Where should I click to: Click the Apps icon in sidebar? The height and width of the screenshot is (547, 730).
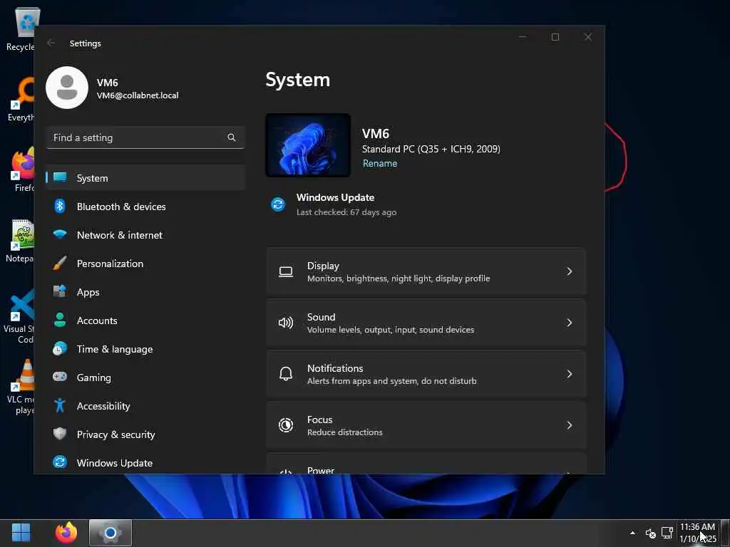tap(60, 291)
